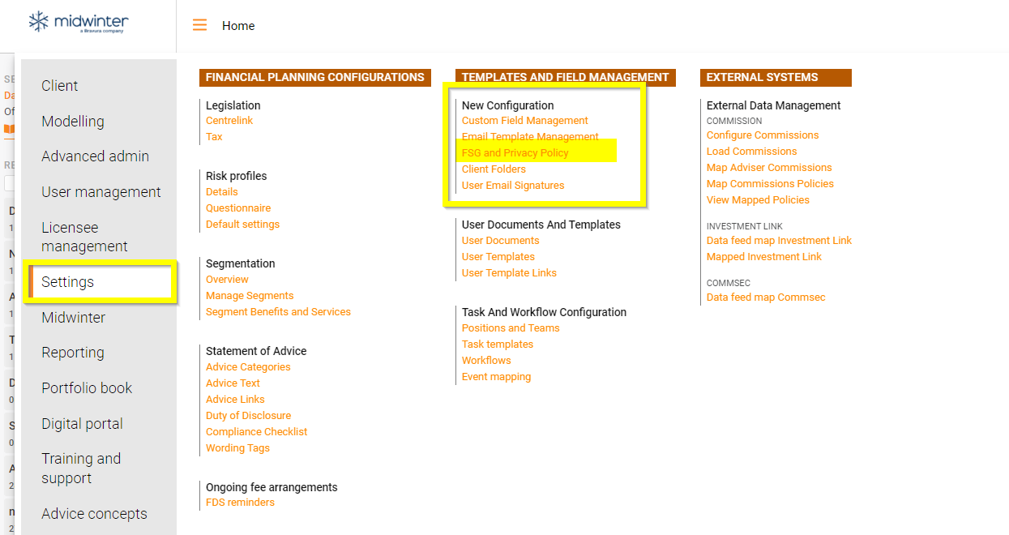The width and height of the screenshot is (1009, 535).
Task: Open the Client menu item
Action: point(60,86)
